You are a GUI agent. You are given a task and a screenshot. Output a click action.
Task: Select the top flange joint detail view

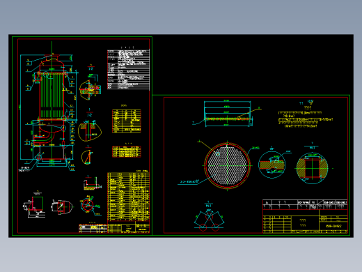click(90, 89)
